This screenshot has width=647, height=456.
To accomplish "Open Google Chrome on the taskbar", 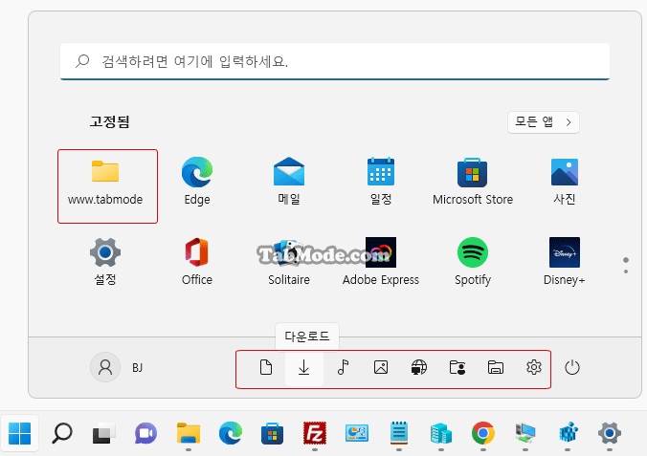I will point(483,433).
